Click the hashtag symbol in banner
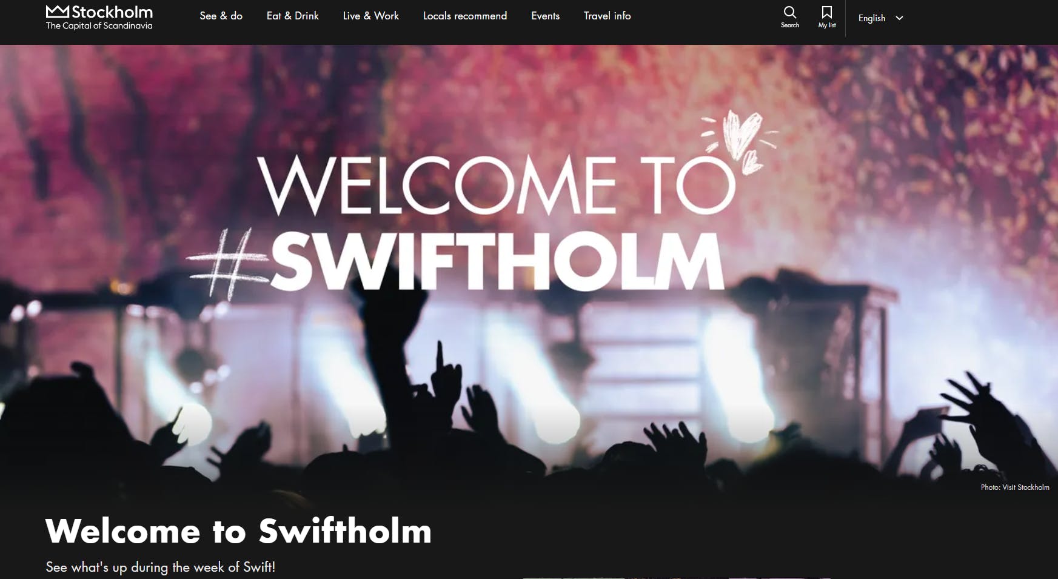Screen dimensions: 1058x579 (x=228, y=264)
